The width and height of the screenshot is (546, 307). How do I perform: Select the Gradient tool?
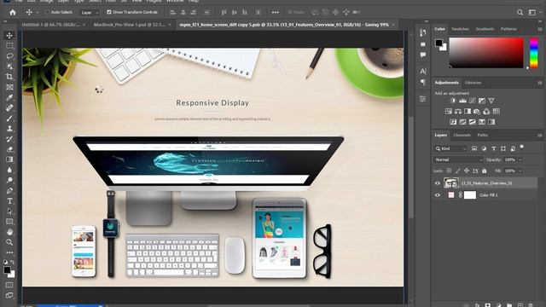(x=9, y=159)
